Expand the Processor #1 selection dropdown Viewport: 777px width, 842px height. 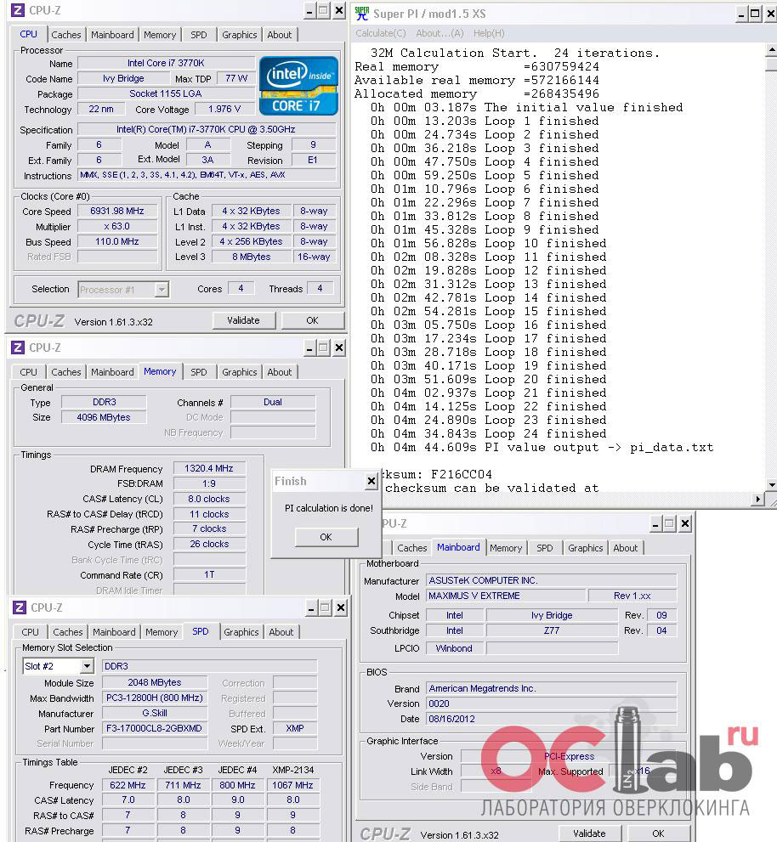pos(162,290)
